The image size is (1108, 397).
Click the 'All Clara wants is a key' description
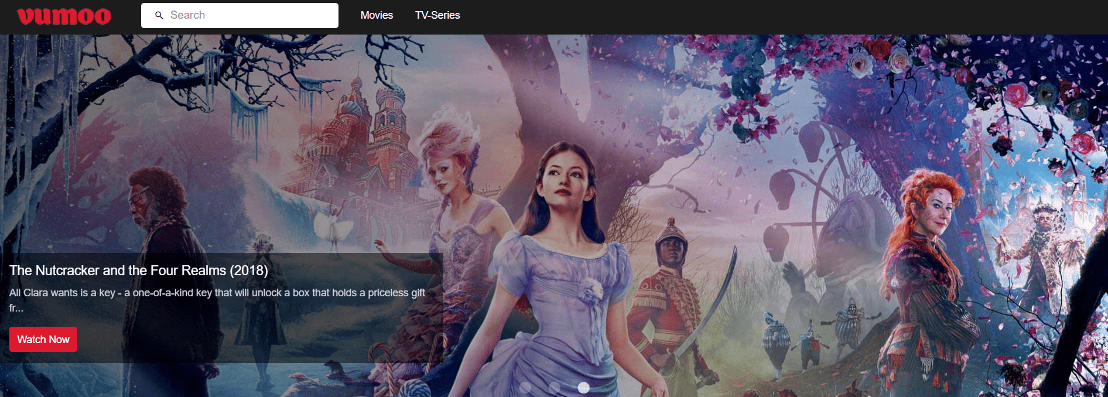click(x=217, y=300)
